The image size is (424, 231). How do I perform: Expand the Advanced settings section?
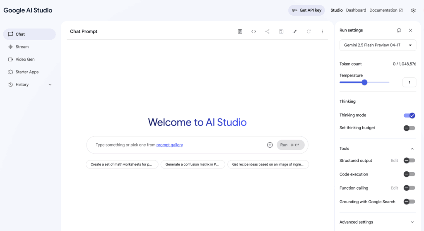377,222
